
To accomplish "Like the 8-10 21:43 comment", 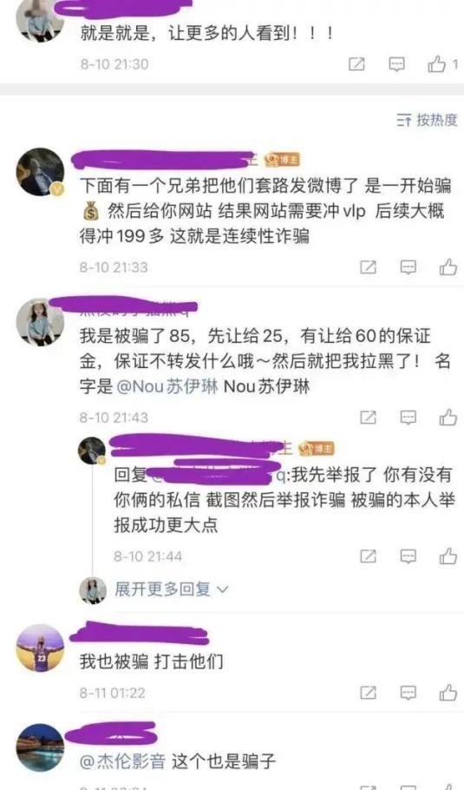I will pos(448,418).
